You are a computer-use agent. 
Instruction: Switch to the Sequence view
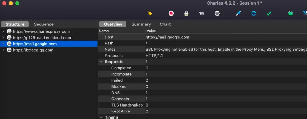pyautogui.click(x=44, y=24)
